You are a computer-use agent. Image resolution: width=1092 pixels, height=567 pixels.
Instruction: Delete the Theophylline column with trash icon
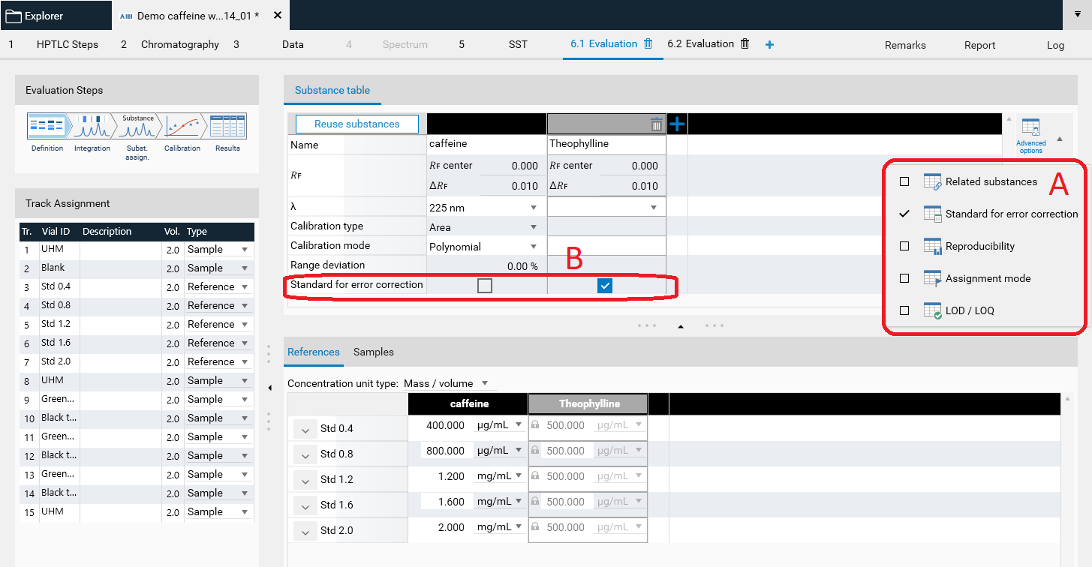tap(656, 124)
